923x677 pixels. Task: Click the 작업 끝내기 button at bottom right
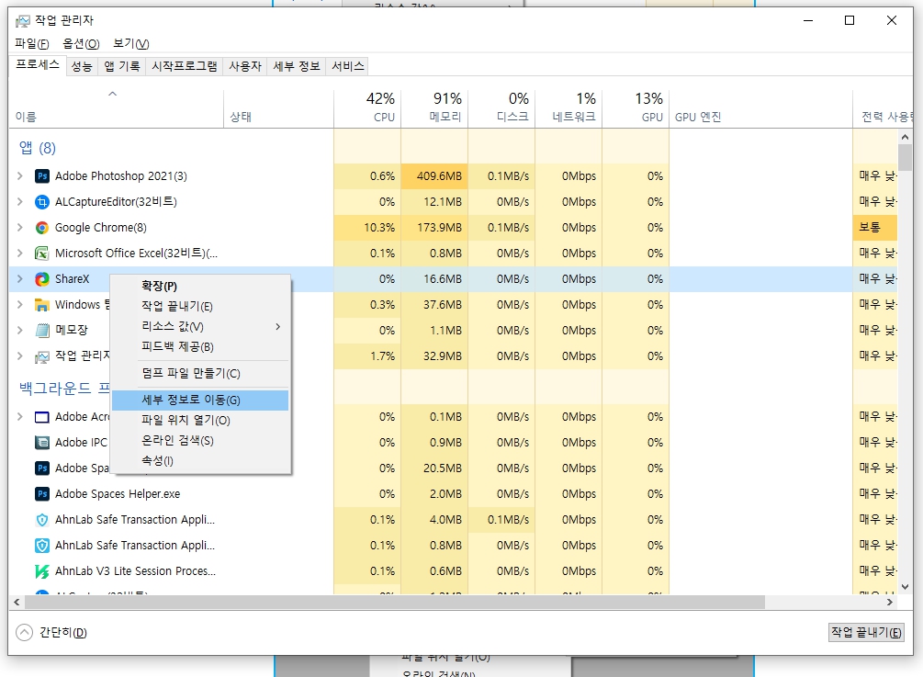(x=866, y=632)
